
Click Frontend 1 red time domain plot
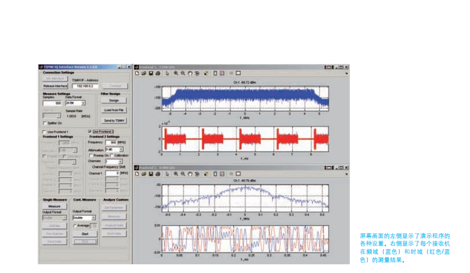pos(245,139)
